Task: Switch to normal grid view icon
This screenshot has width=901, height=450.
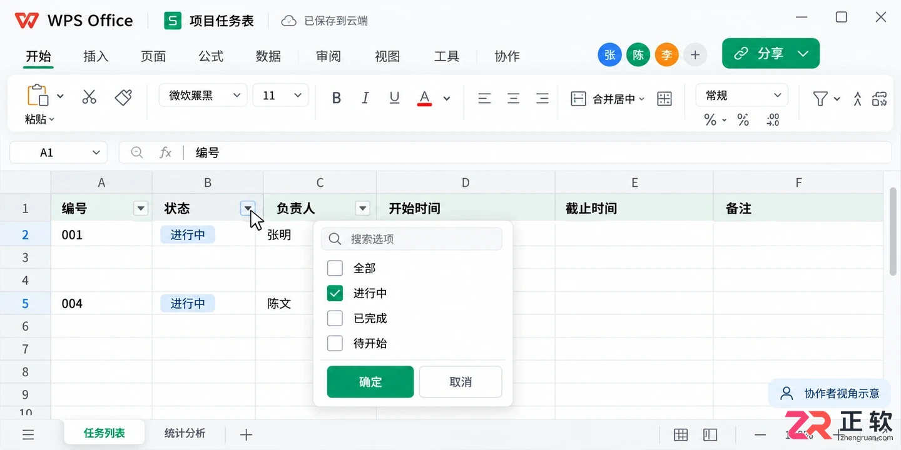Action: coord(681,434)
